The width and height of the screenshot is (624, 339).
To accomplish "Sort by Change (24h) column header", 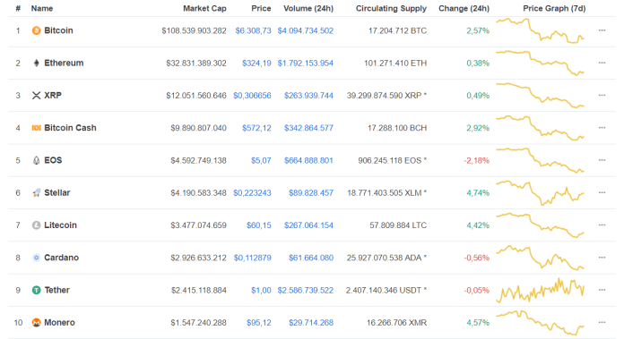I will click(x=464, y=8).
